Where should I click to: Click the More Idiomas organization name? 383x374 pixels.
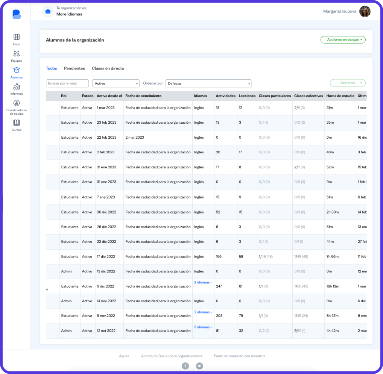click(69, 14)
